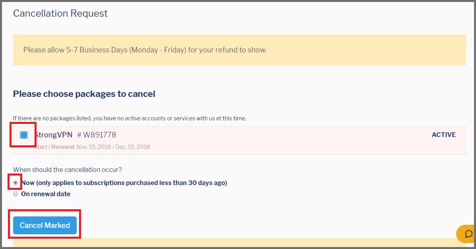Click package number # W891778
Image resolution: width=476 pixels, height=249 pixels.
97,135
